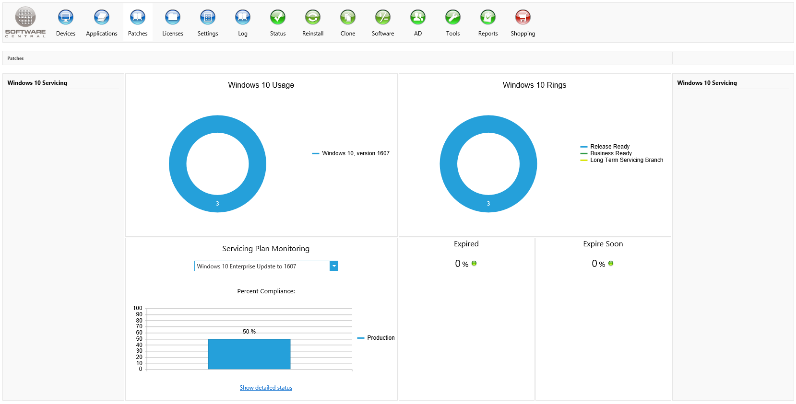
Task: Open the Software icon
Action: (x=383, y=18)
